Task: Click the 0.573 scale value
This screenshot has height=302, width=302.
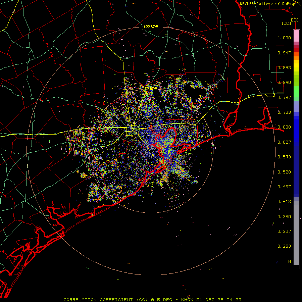Action: tap(284, 157)
